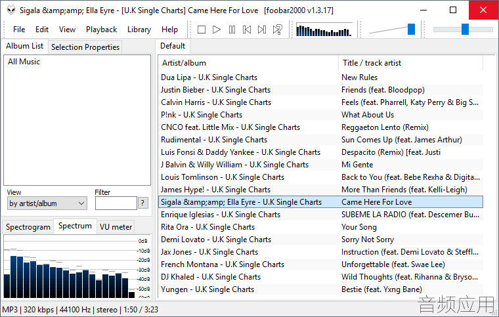Show the VU meter tab
The width and height of the screenshot is (499, 317).
[x=116, y=227]
